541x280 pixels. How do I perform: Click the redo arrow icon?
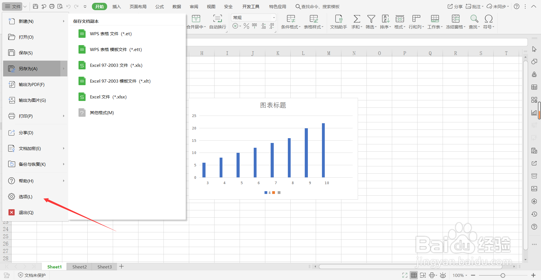(x=76, y=6)
